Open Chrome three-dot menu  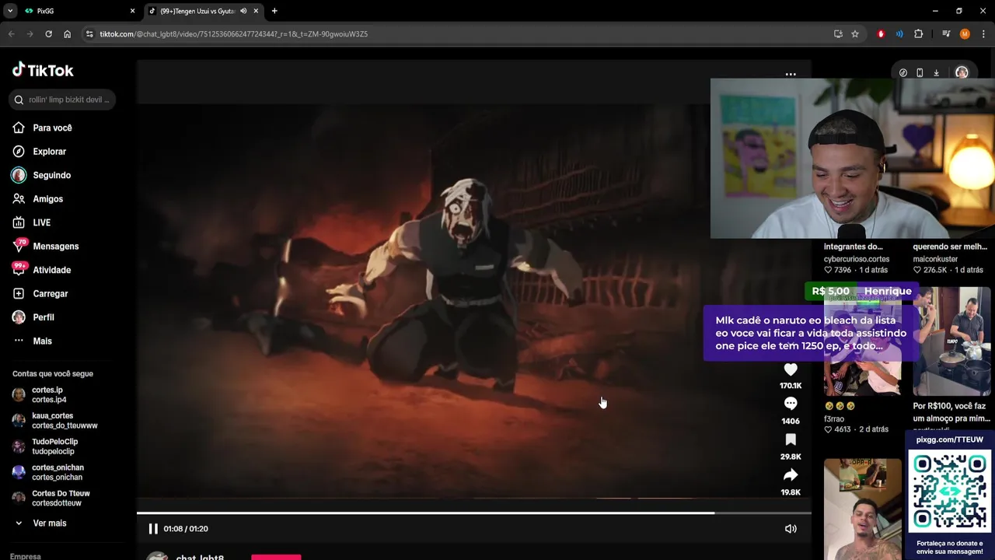(983, 34)
